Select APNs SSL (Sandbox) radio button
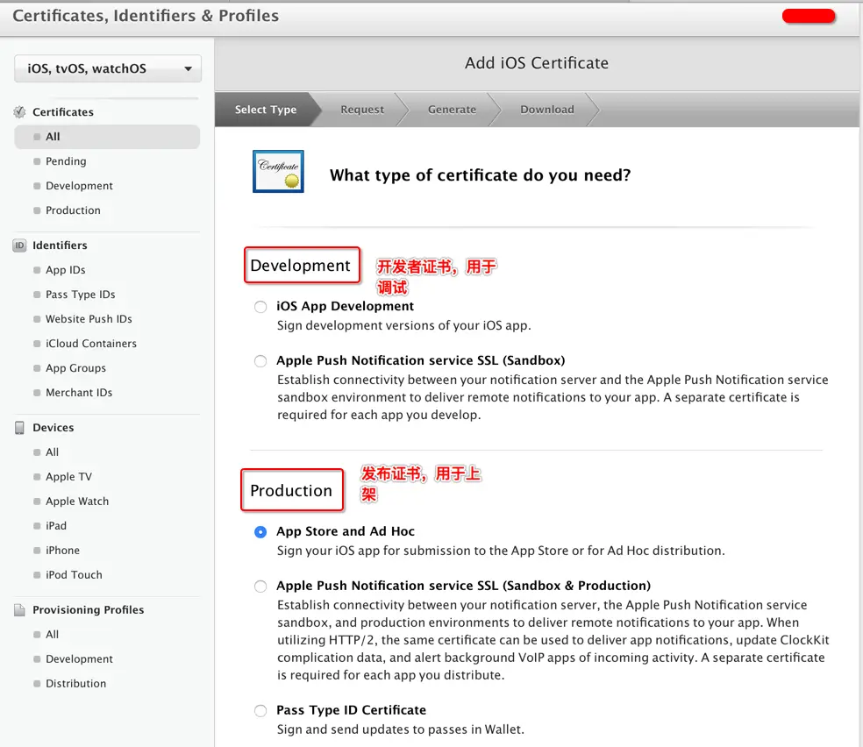863x747 pixels. [x=260, y=361]
